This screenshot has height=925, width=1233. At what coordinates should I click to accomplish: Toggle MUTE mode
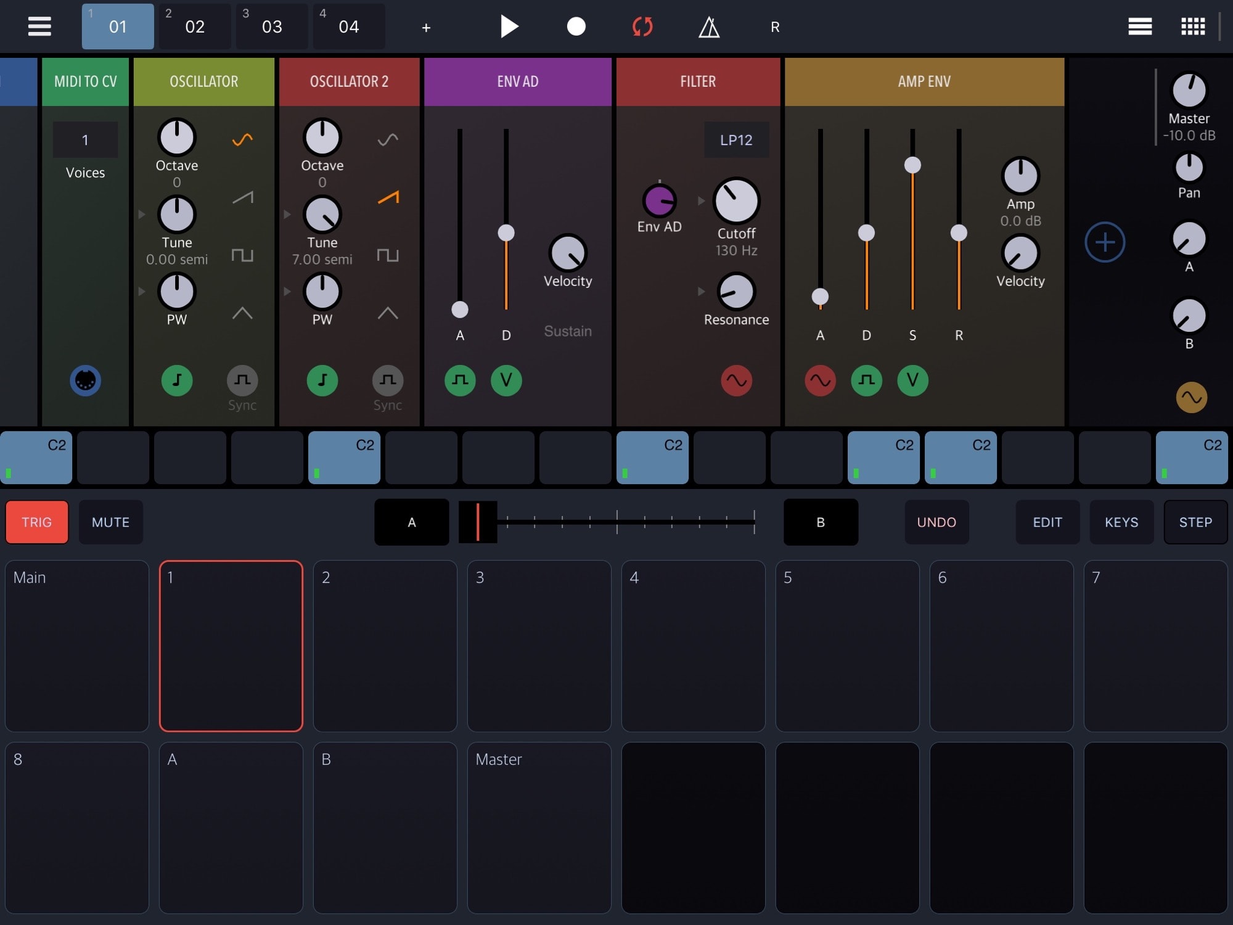click(x=111, y=522)
